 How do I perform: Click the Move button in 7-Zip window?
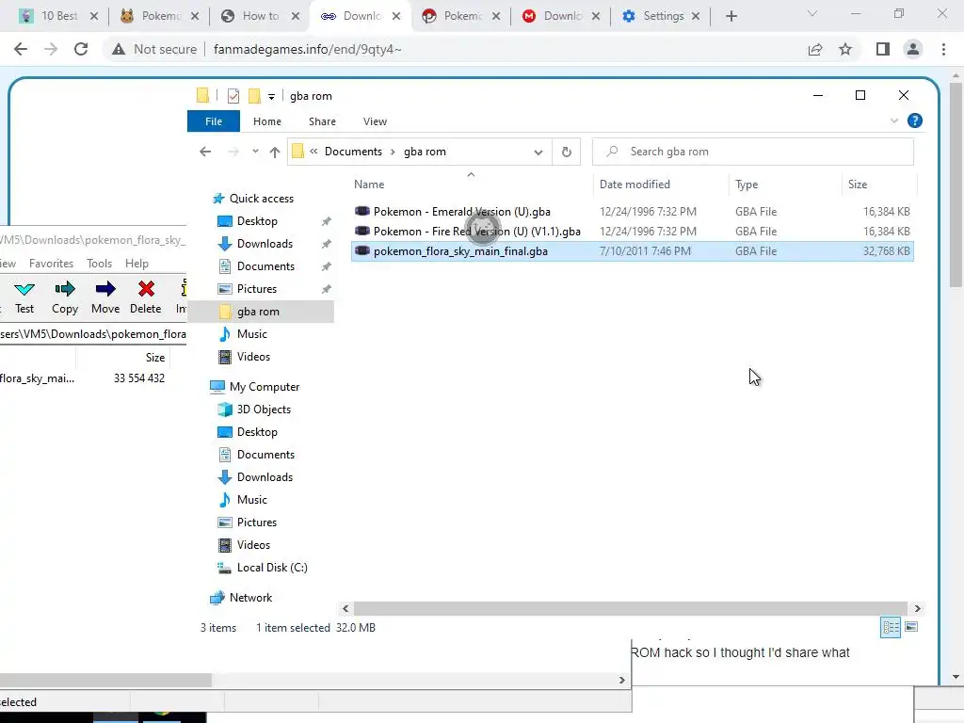(x=105, y=297)
